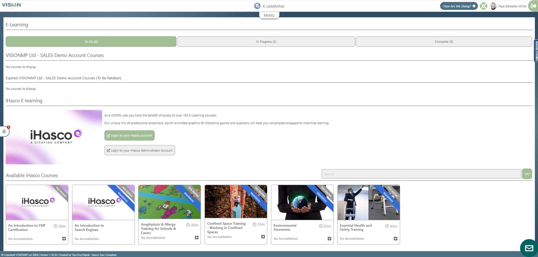Open Environmental Awareness globe thumbnail
The height and width of the screenshot is (257, 538).
(302, 202)
